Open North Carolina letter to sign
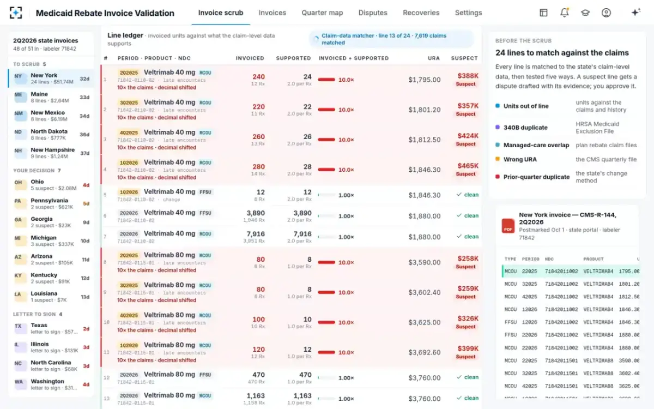The image size is (654, 409). 51,365
